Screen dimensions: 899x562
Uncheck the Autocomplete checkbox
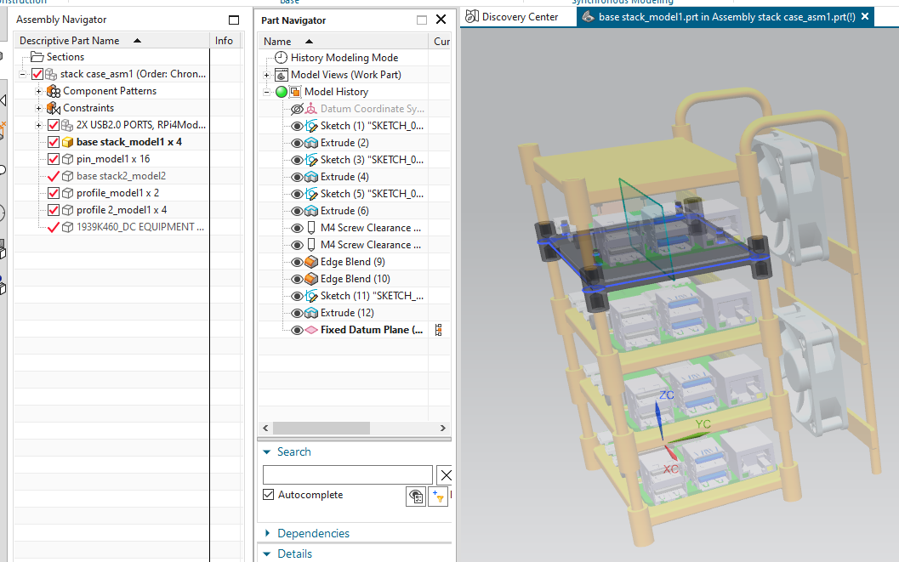point(268,494)
